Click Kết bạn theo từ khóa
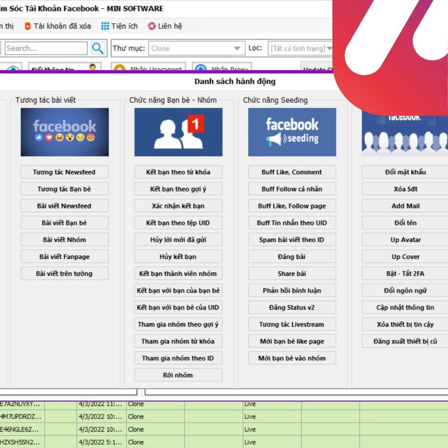The width and height of the screenshot is (448, 448). pos(178,172)
